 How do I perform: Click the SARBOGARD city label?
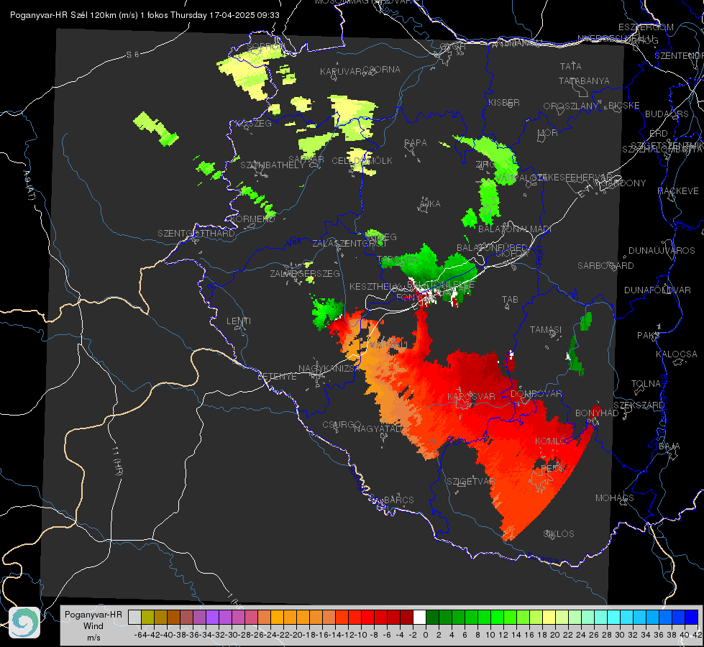(x=605, y=266)
